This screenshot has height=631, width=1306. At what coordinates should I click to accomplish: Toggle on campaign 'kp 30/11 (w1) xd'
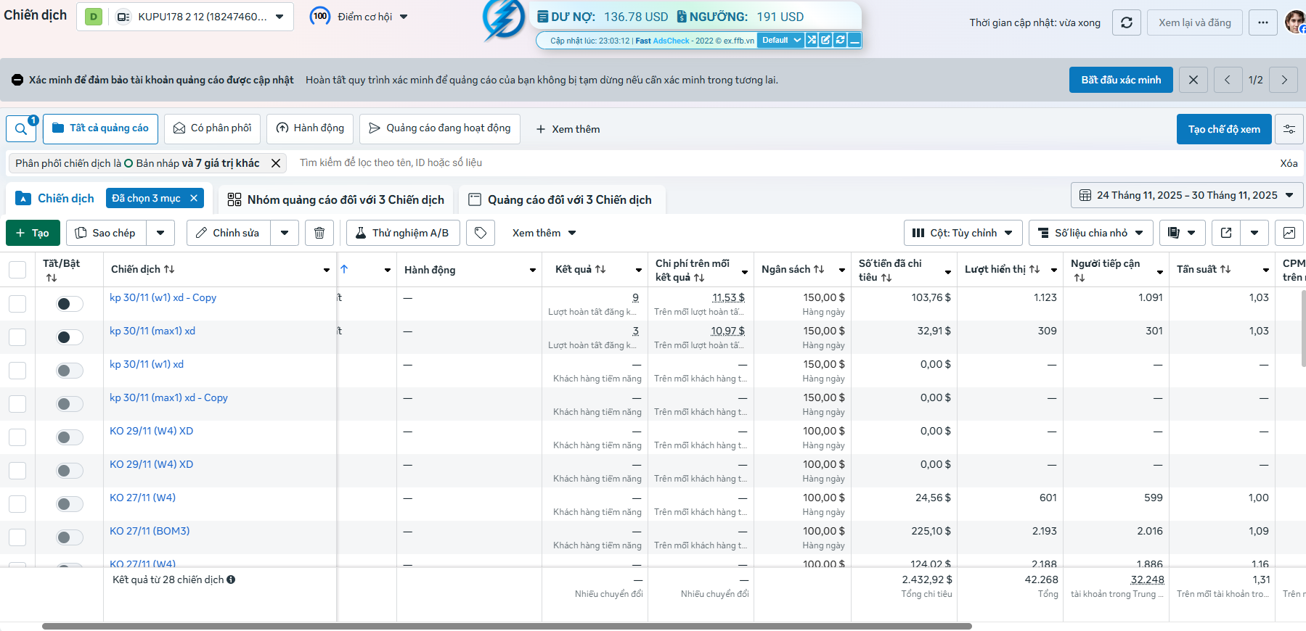pos(70,371)
